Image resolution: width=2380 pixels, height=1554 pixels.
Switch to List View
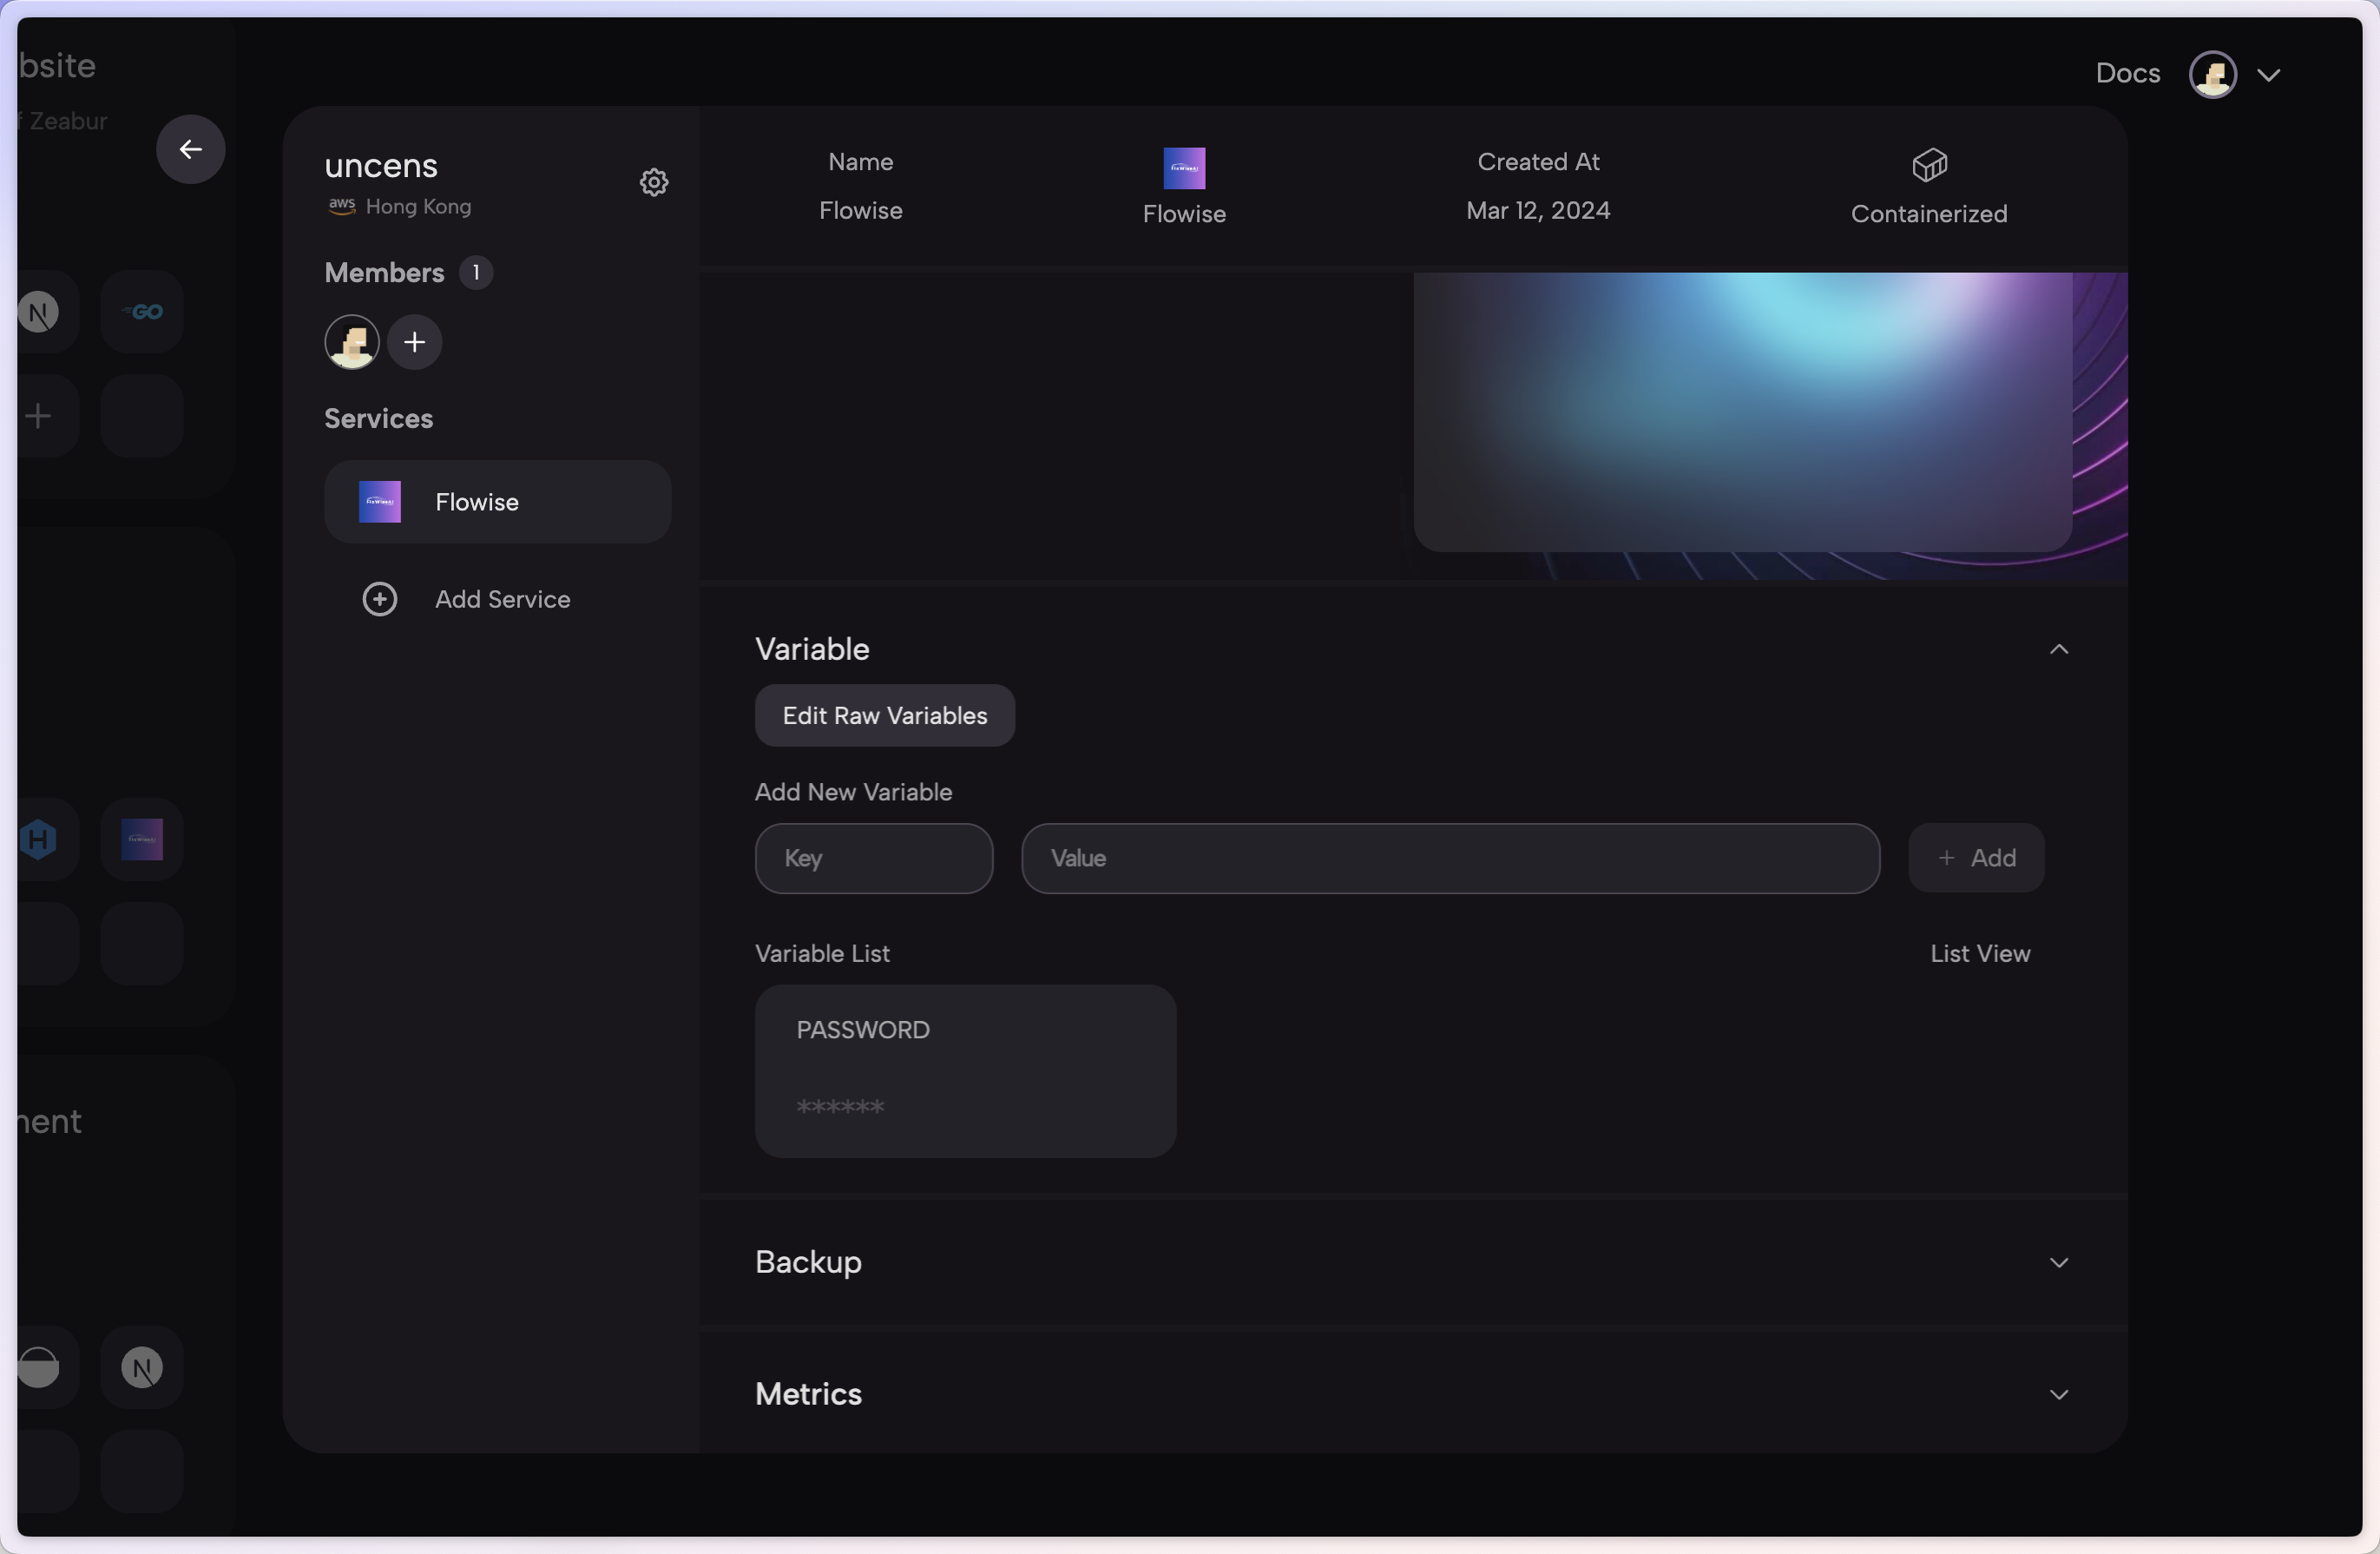click(1979, 954)
